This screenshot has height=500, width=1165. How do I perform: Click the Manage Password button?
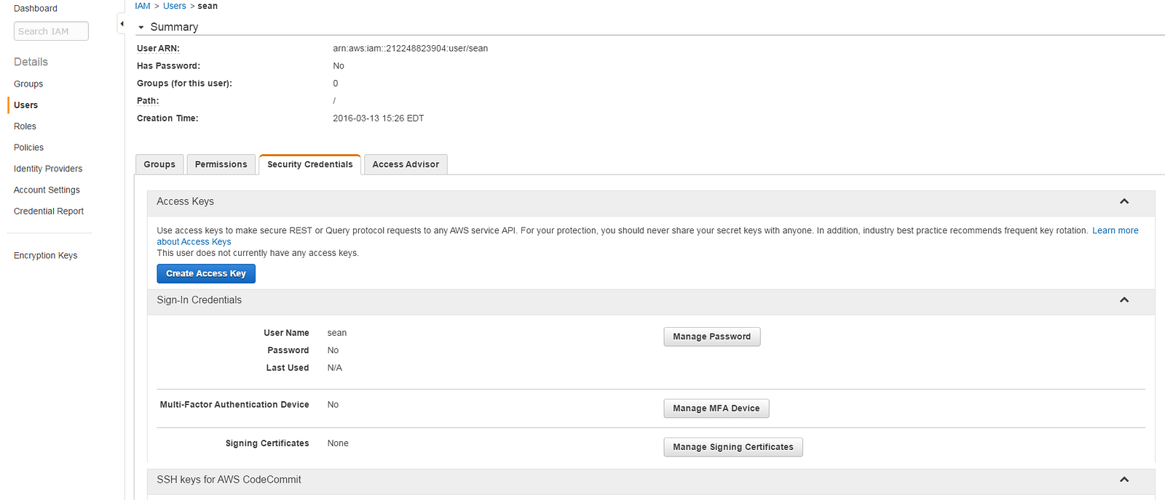[x=711, y=336]
